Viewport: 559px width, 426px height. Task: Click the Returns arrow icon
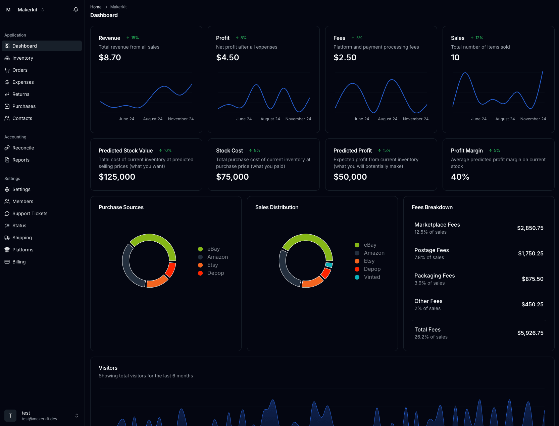(x=7, y=94)
